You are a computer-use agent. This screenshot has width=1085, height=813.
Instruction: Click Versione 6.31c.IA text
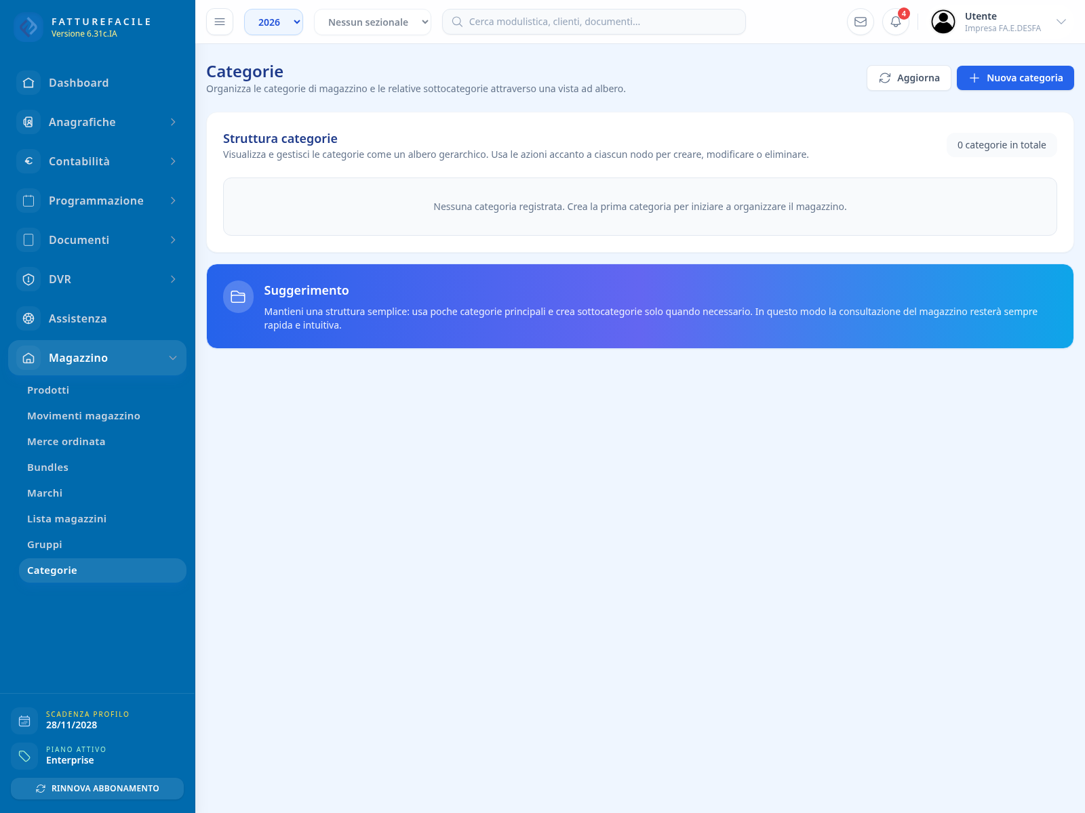point(84,34)
